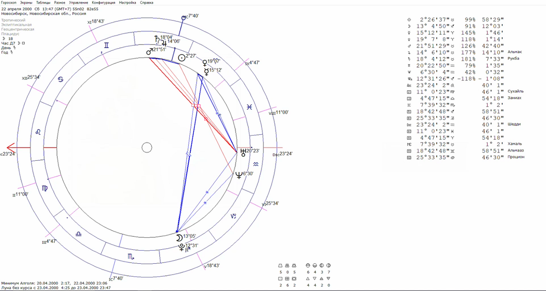This screenshot has height=291, width=546.
Task: Click the house XI cusp label 18°43'
Action: [x=96, y=22]
